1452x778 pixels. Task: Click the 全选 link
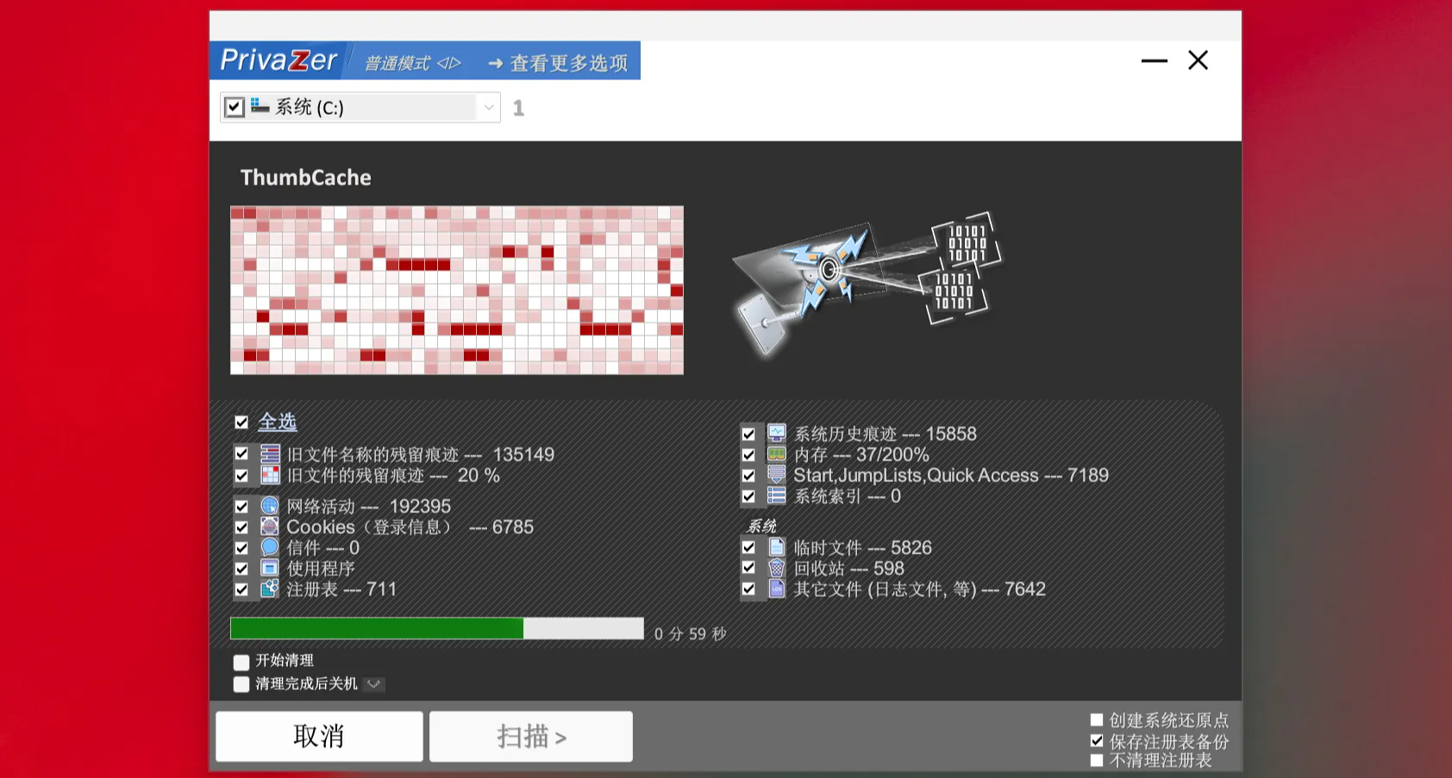[x=278, y=422]
